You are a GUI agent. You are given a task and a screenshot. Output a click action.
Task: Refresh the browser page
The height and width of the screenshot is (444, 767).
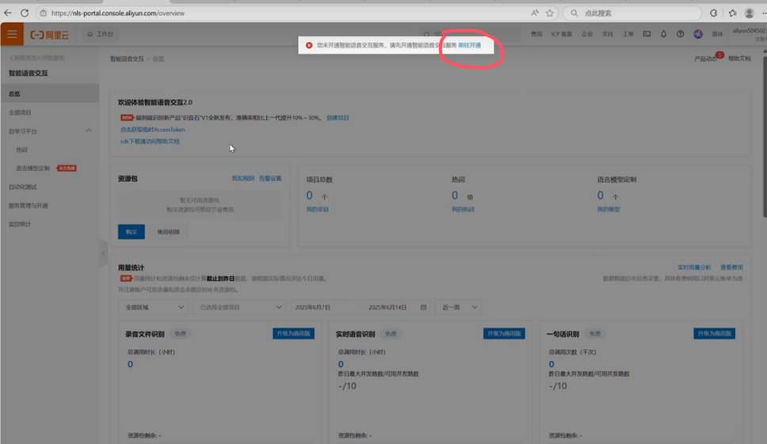25,13
